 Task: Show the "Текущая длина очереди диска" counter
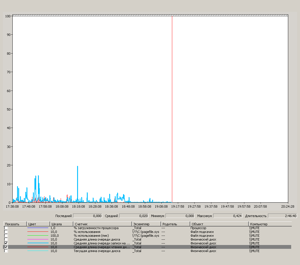coord(6,251)
